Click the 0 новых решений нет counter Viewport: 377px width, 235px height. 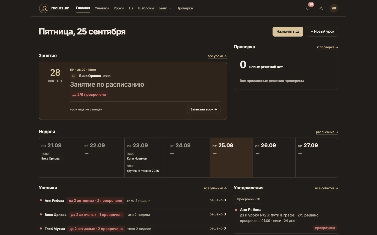261,65
